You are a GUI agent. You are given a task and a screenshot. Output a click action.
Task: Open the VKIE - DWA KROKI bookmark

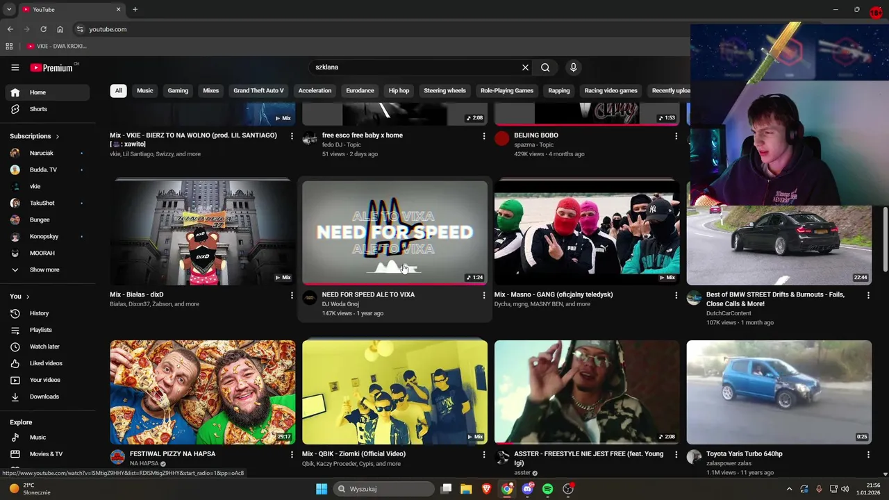pyautogui.click(x=57, y=47)
